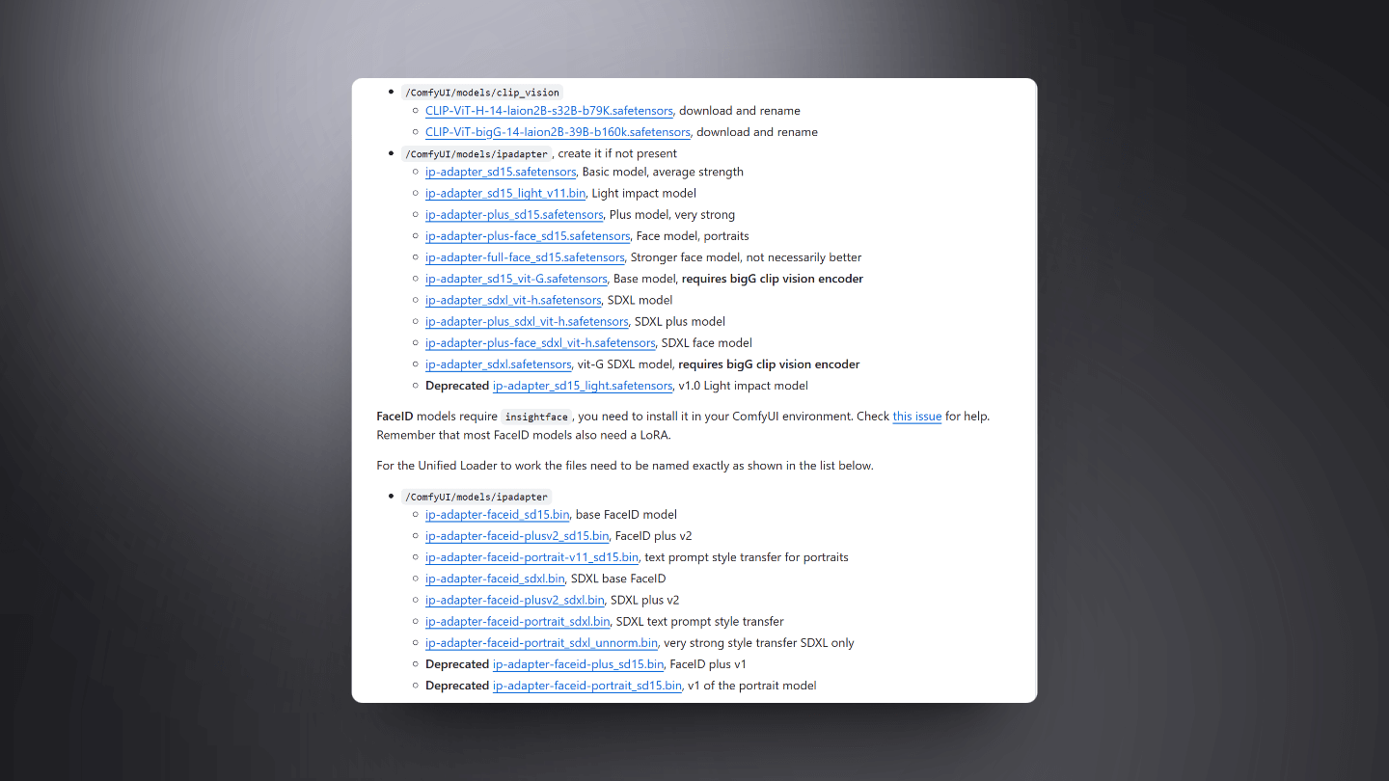Click 'text prompt style transfer for portraits' text

tap(747, 557)
